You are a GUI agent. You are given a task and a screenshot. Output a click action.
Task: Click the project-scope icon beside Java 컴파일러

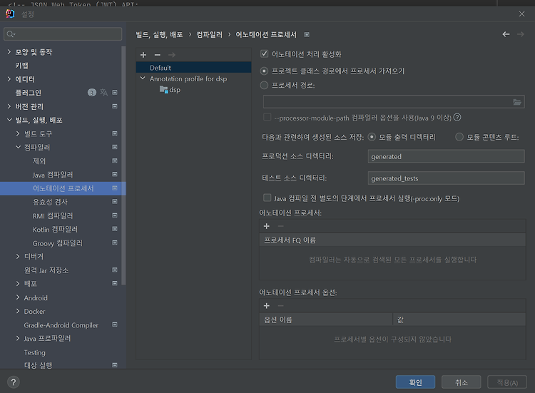pyautogui.click(x=115, y=174)
